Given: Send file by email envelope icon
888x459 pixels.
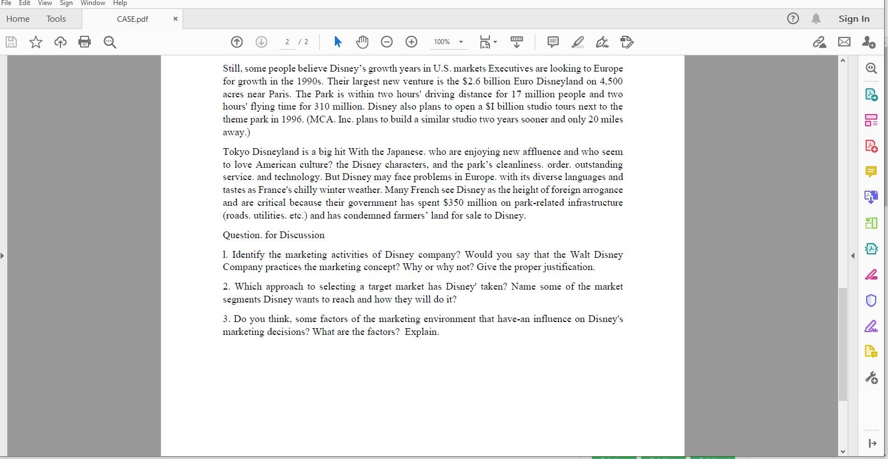Looking at the screenshot, I should pos(844,42).
